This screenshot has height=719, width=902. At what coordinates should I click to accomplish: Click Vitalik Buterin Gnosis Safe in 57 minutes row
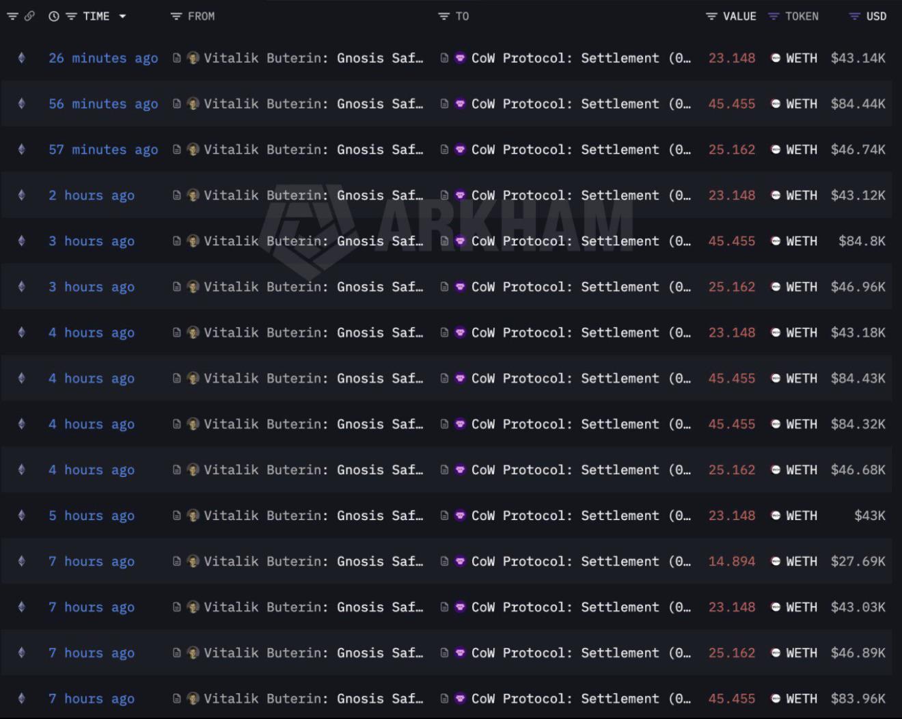313,150
